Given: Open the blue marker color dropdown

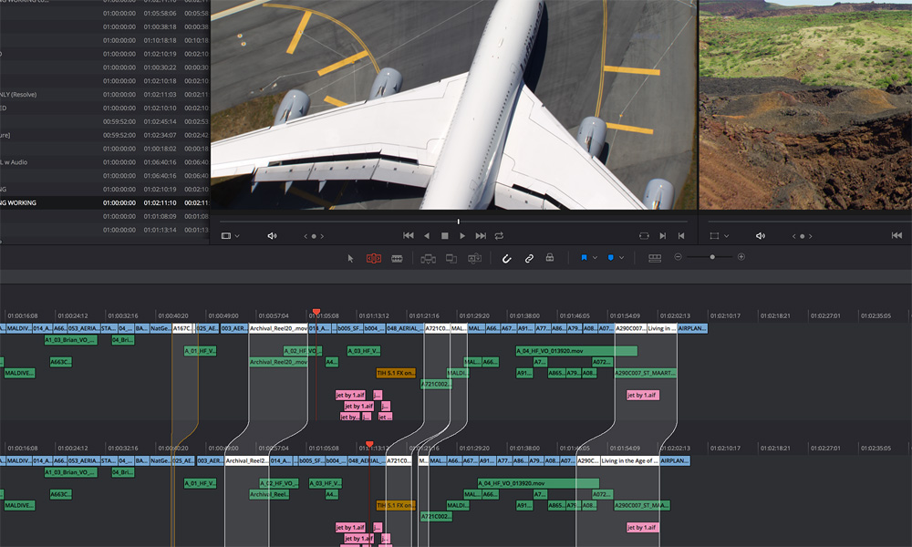Looking at the screenshot, I should pos(621,259).
